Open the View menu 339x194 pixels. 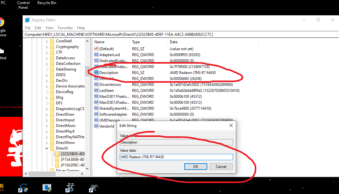[49, 28]
